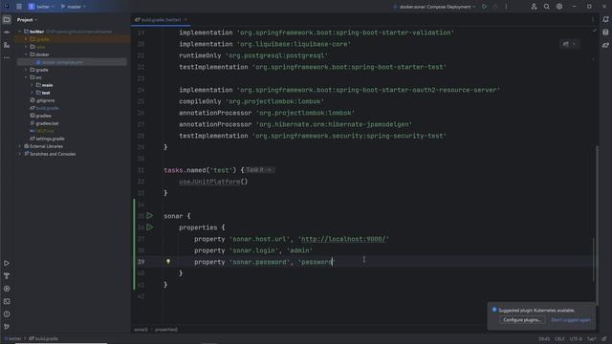The image size is (612, 344).
Task: Open the twitter project switcher dropdown
Action: pos(40,7)
